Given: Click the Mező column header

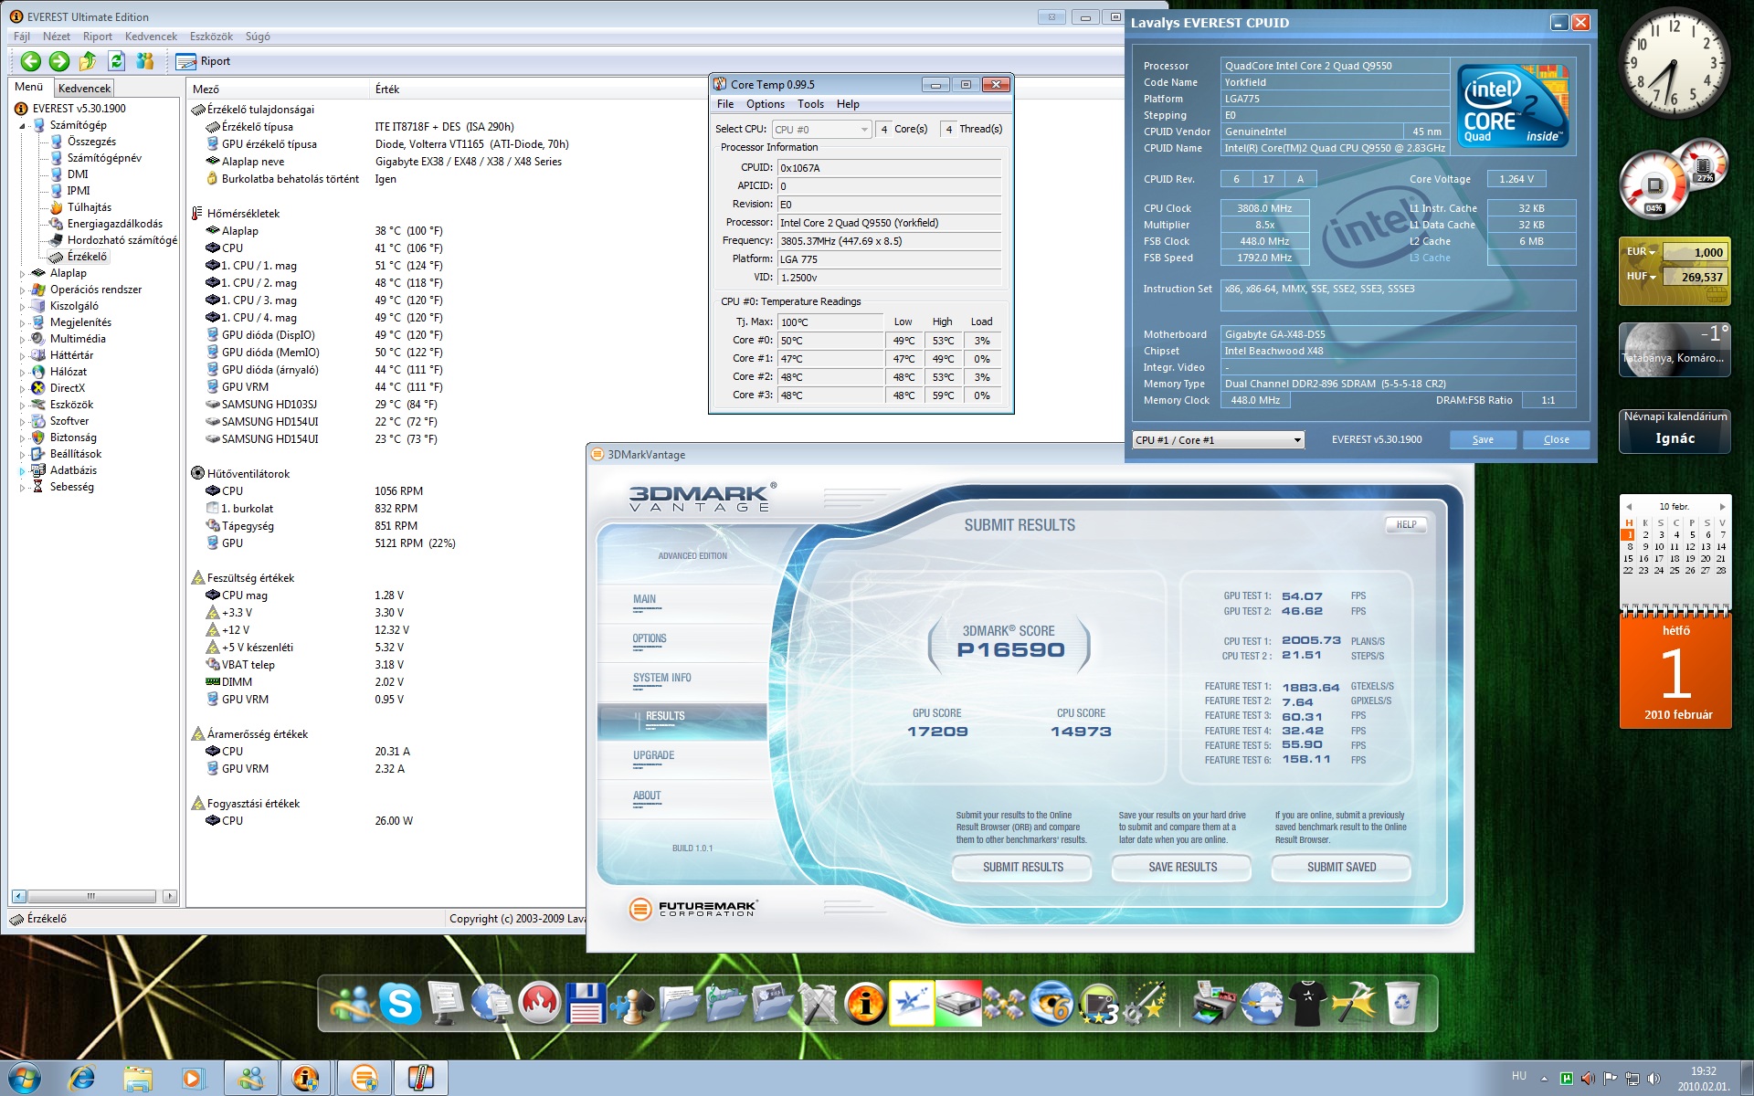Looking at the screenshot, I should pos(279,90).
